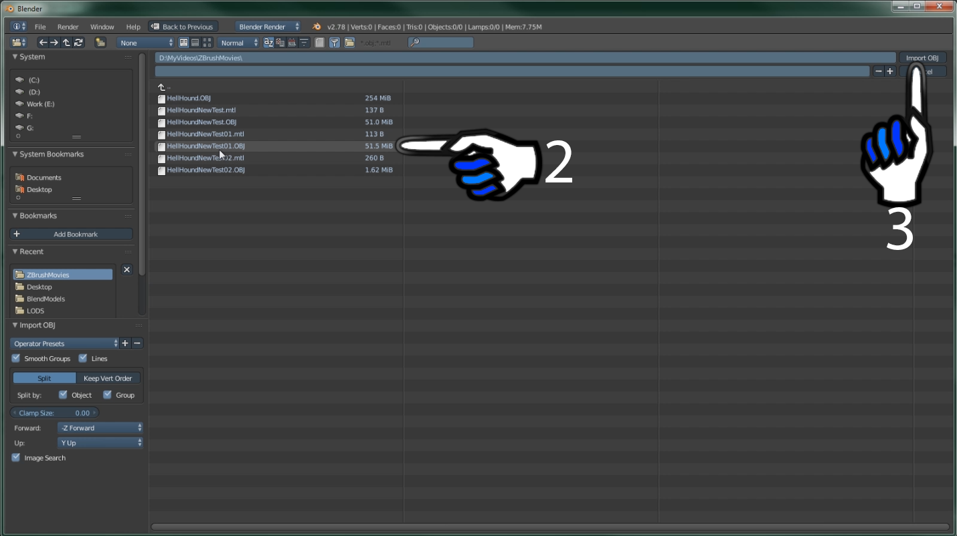Remove operator preset minus icon
The image size is (957, 536).
(137, 344)
